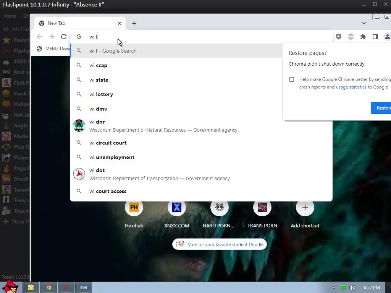Toggle the Chrome side panel icon
The width and height of the screenshot is (391, 293).
pos(375,37)
